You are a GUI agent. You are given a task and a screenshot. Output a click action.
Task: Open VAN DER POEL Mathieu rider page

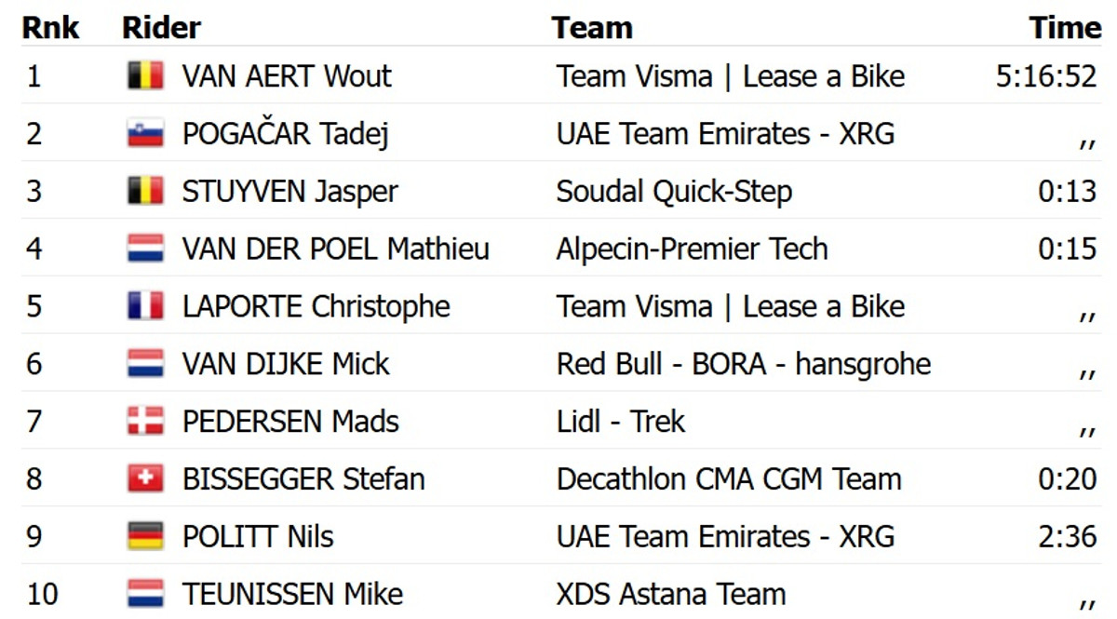pyautogui.click(x=335, y=249)
